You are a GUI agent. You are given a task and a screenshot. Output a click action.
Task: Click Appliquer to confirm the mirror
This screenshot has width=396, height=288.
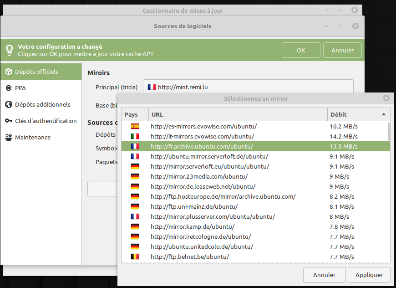(x=369, y=275)
